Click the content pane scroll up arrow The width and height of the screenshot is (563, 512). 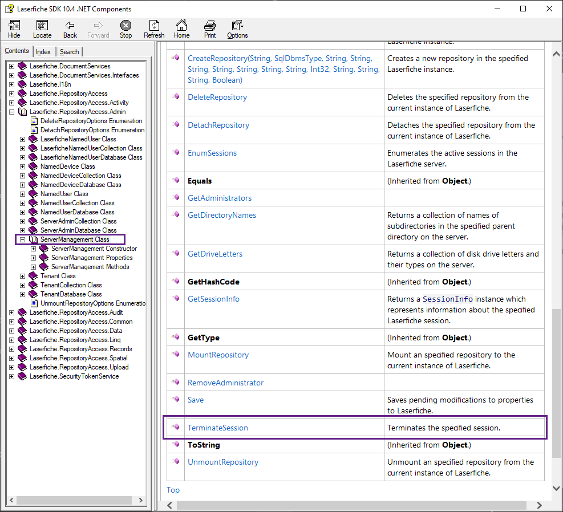point(556,54)
